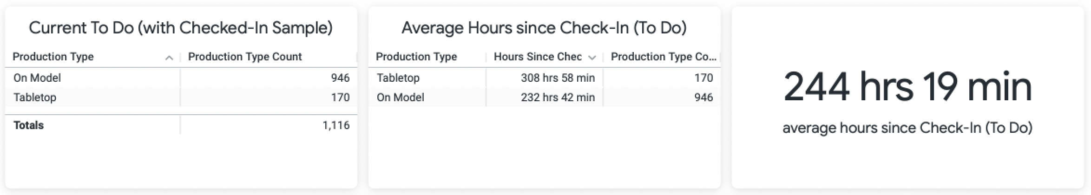Sort by Production Type Count header
Viewport: 1091px width, 195px height.
click(x=245, y=57)
